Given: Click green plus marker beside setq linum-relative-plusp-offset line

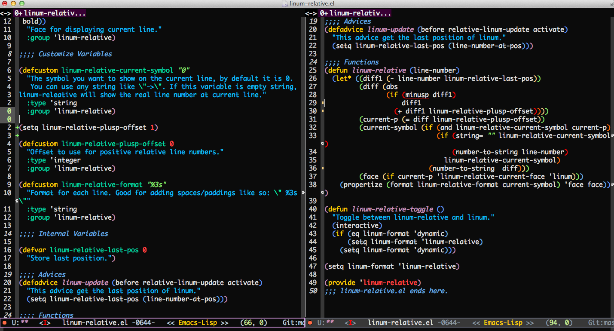Looking at the screenshot, I should click(17, 127).
